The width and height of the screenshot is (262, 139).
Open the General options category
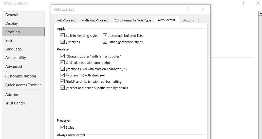pyautogui.click(x=12, y=15)
